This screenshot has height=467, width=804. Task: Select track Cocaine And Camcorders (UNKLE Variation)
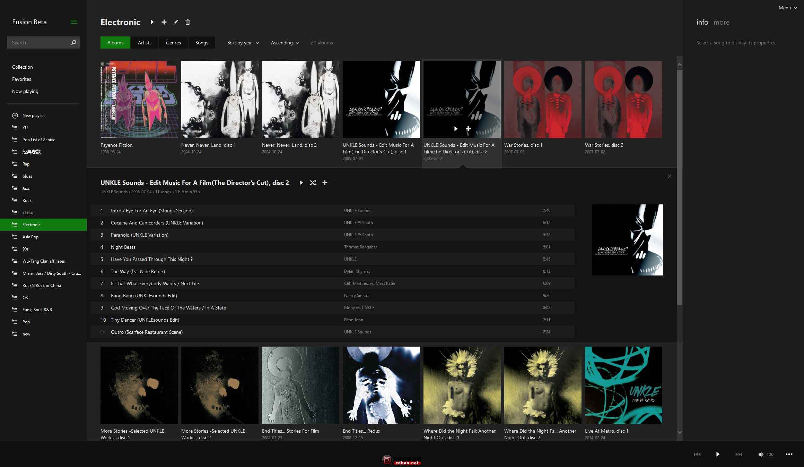coord(332,223)
